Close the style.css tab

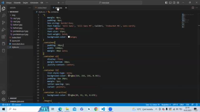coord(66,8)
